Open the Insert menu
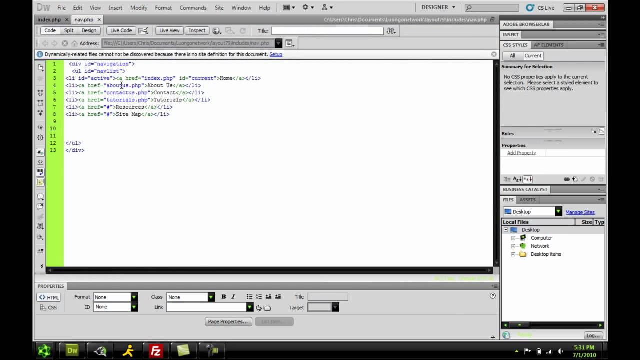 (x=115, y=8)
